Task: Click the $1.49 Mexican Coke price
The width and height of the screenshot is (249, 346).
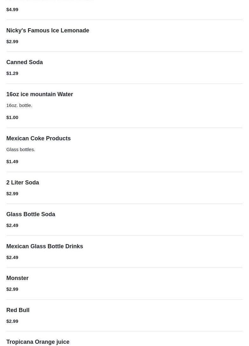Action: 12,162
